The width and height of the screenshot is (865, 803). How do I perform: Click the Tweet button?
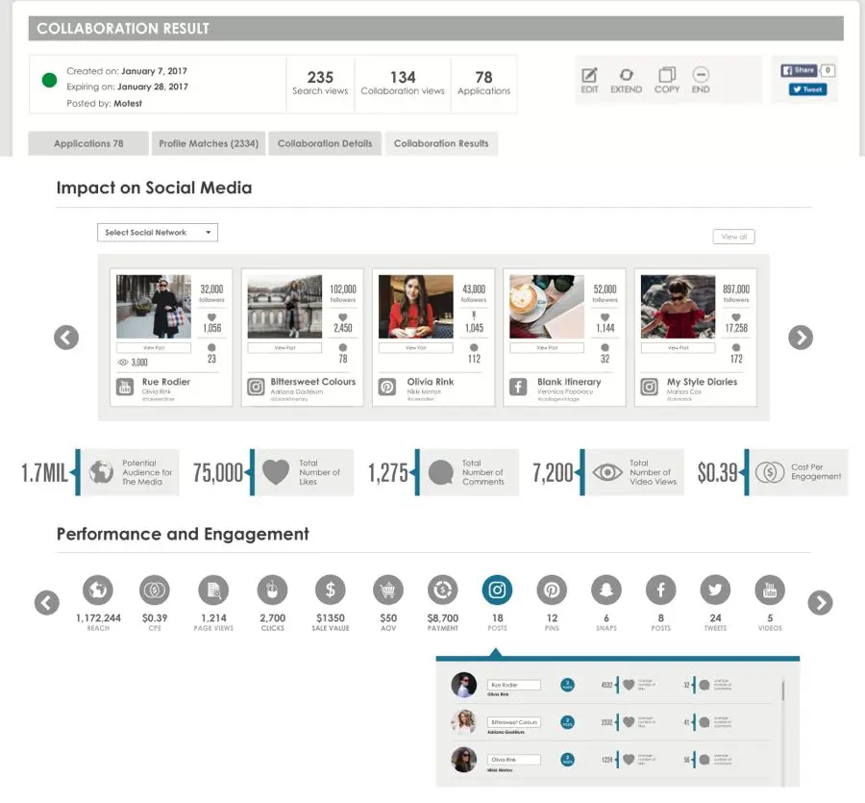[807, 89]
